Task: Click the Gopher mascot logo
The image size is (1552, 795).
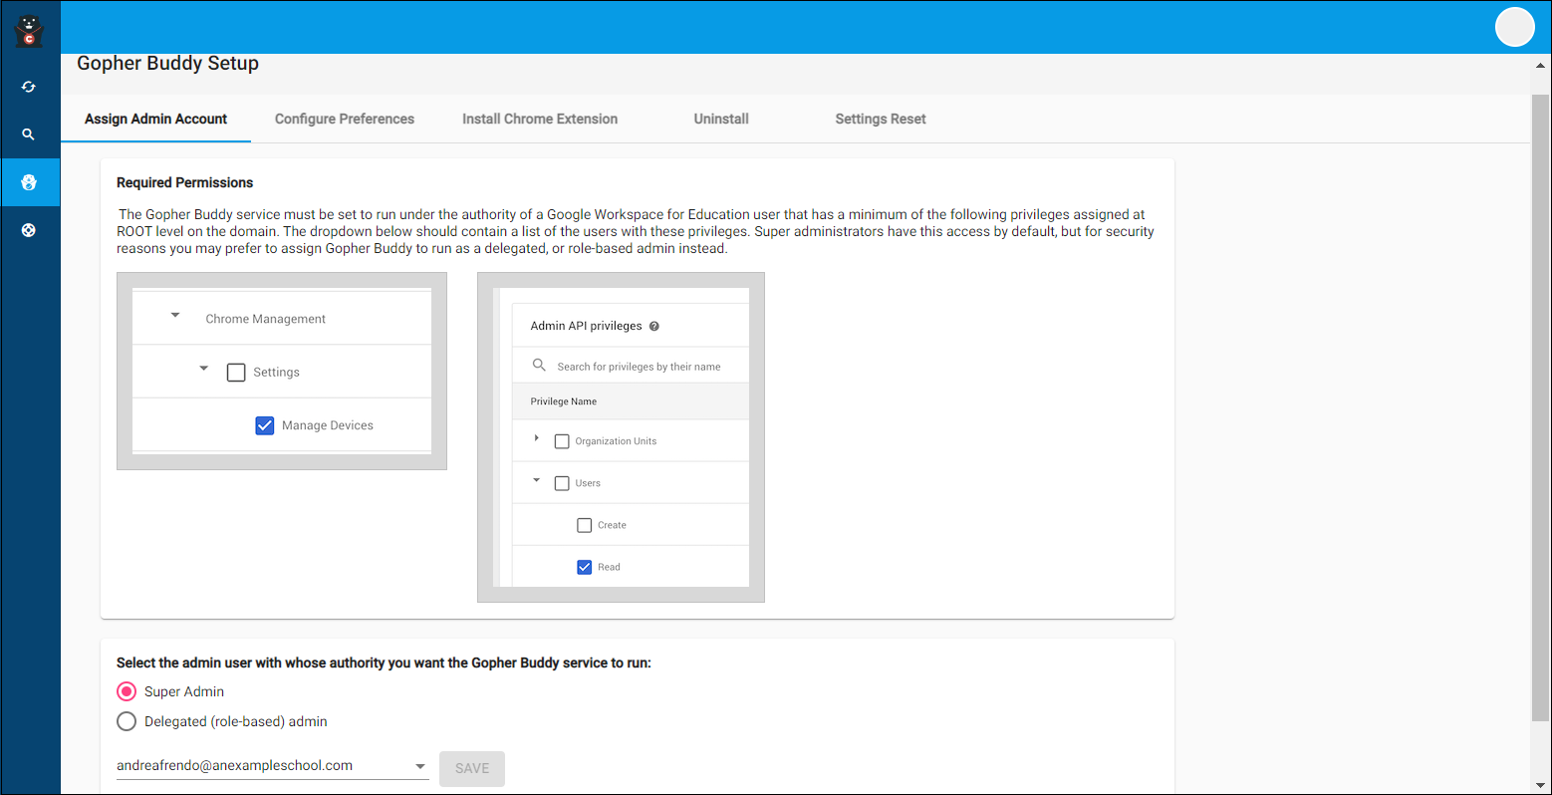Action: (x=29, y=31)
